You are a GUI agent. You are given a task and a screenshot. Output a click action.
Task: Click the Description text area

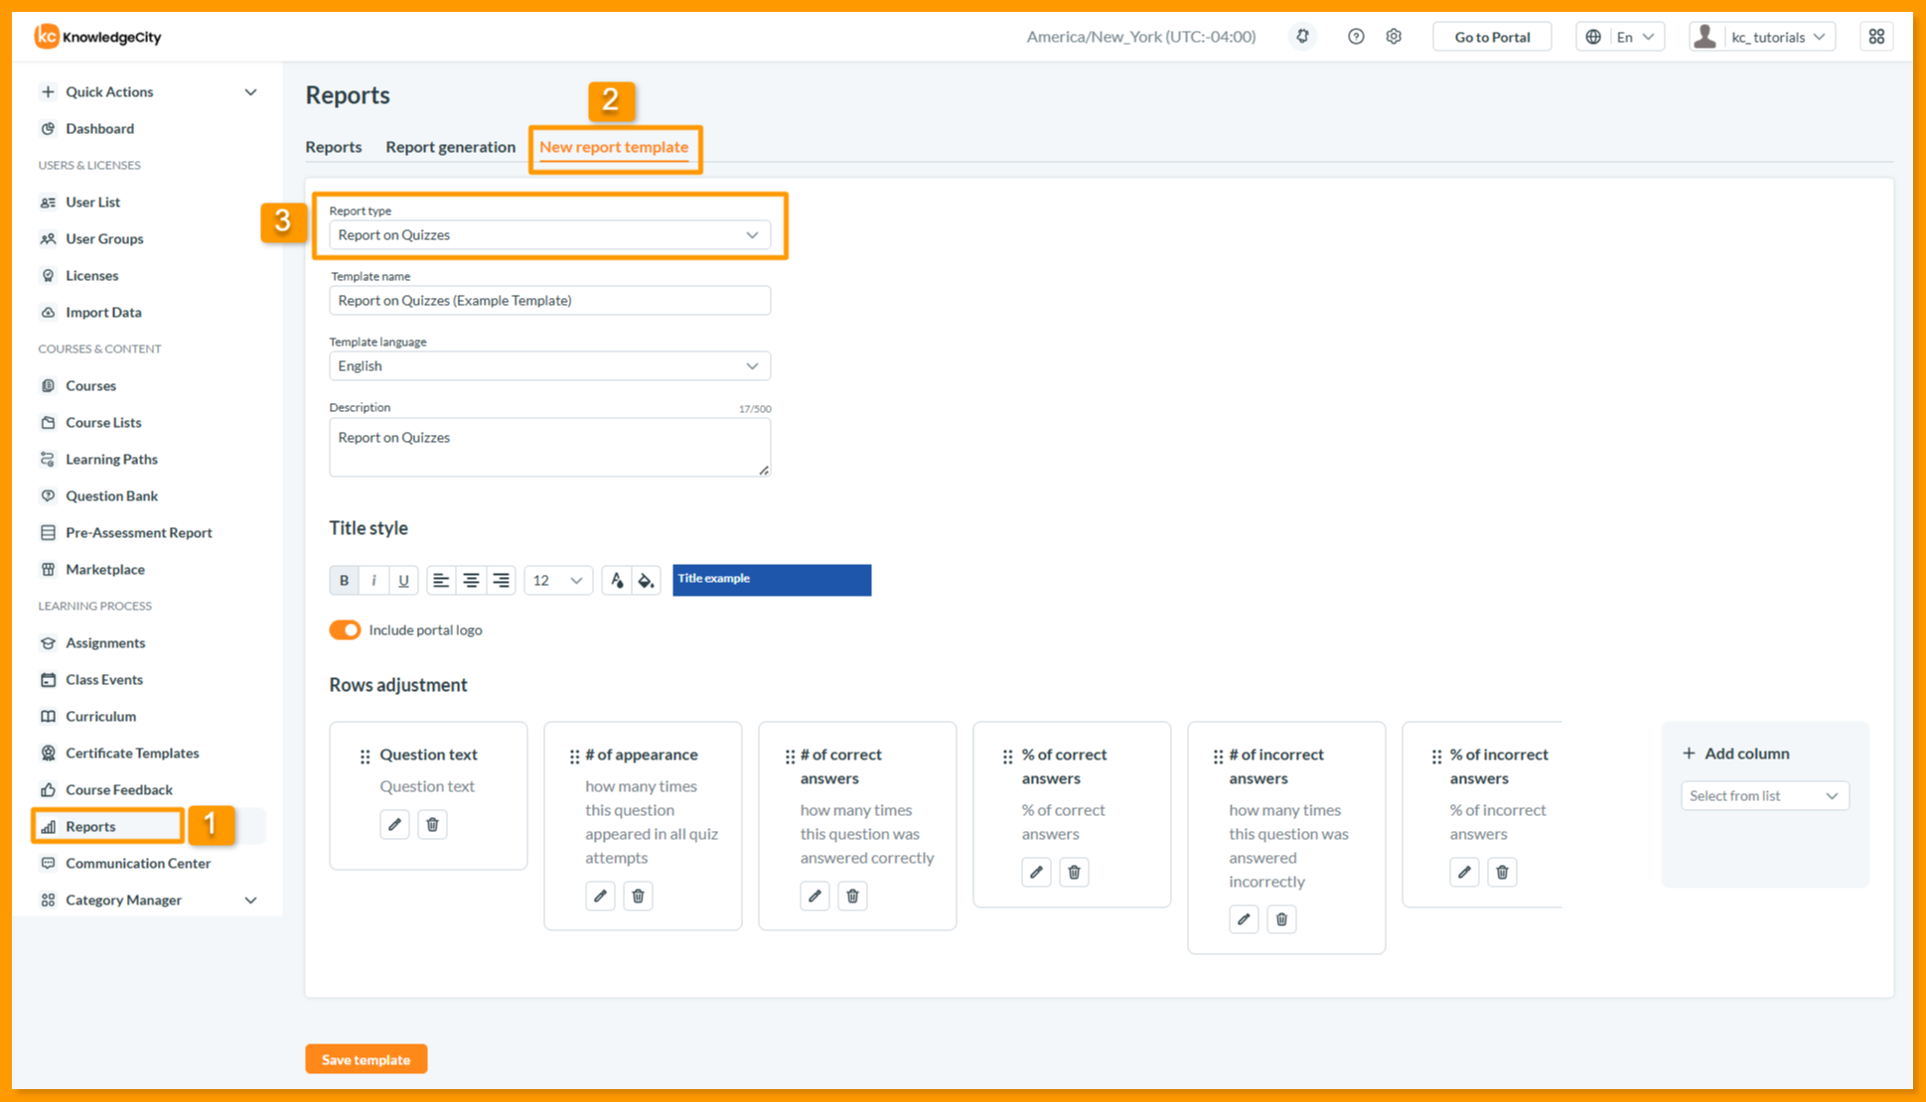[x=549, y=448]
